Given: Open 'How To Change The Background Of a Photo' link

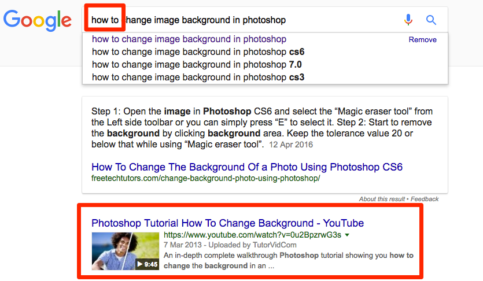Looking at the screenshot, I should point(247,167).
